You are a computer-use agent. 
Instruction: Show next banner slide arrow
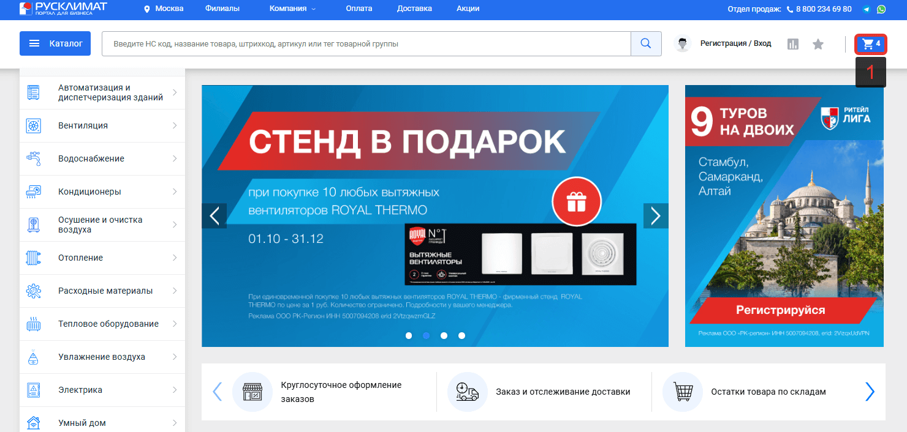tap(656, 215)
